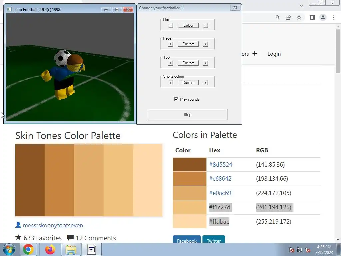Open the Login link
This screenshot has height=256, width=341.
[274, 54]
